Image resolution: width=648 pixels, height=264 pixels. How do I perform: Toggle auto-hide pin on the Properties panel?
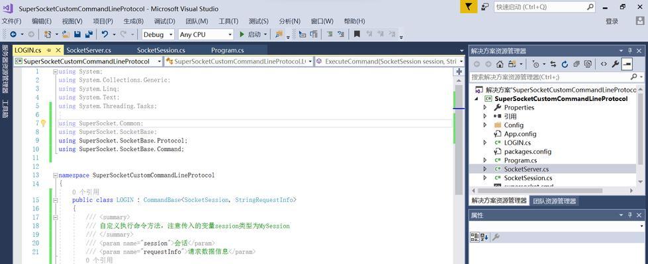(630, 215)
